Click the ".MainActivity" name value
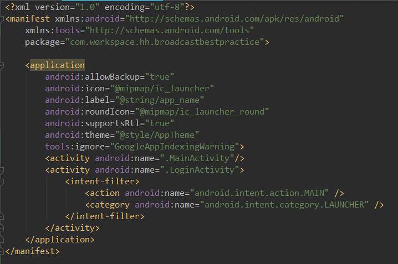The height and width of the screenshot is (264, 398). click(x=197, y=159)
